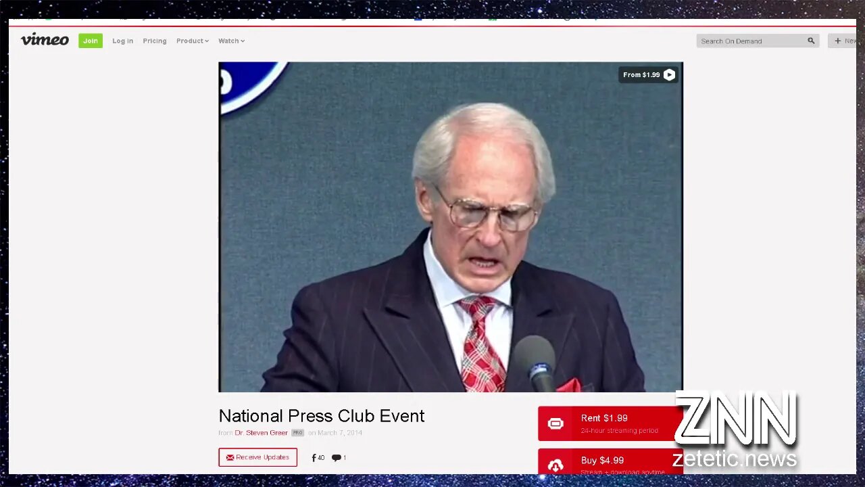Click the From $1.99 play badge
The width and height of the screenshot is (865, 487).
pos(649,74)
